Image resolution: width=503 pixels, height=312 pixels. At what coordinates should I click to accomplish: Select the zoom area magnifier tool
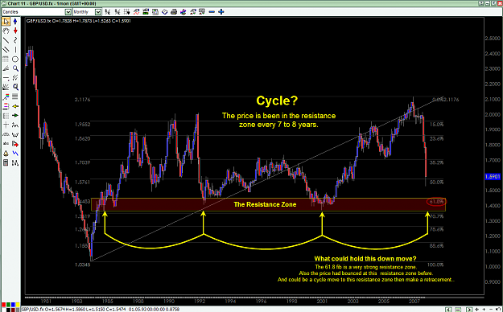15,87
